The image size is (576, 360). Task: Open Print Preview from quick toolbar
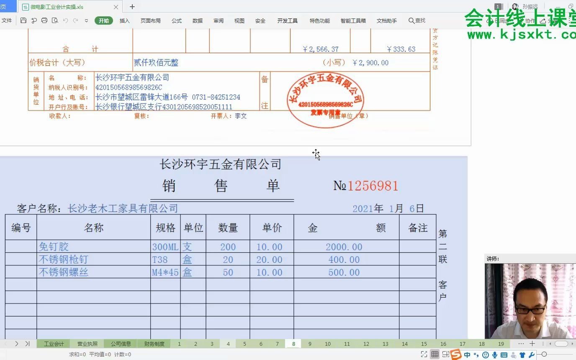tap(55, 21)
